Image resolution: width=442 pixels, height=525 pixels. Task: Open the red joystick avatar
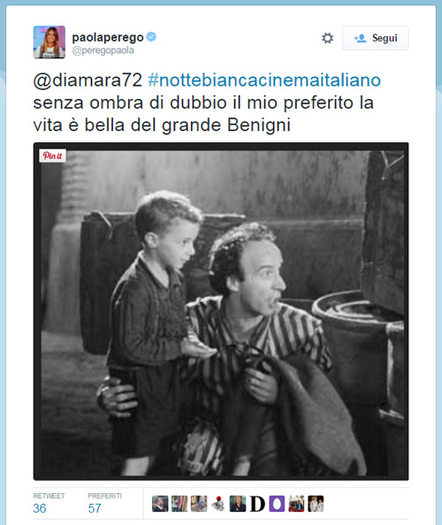click(218, 504)
